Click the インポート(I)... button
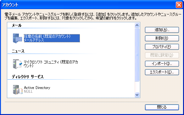This screenshot has height=115, width=184. click(x=162, y=64)
